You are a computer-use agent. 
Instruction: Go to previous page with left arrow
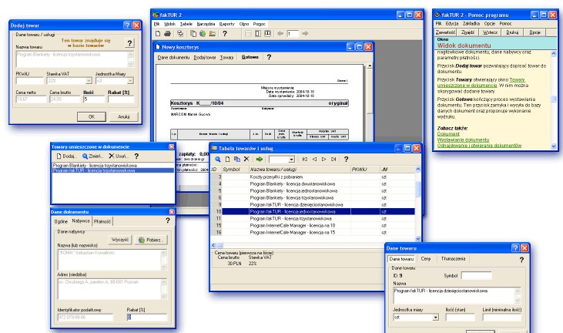tap(280, 34)
